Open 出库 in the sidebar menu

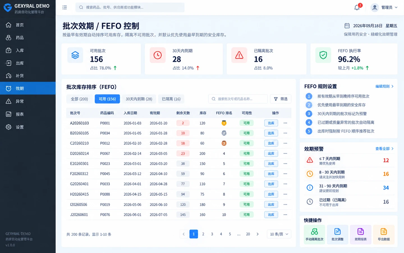28,63
